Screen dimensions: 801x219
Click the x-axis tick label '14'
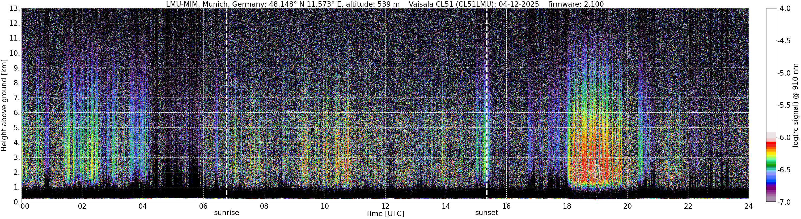point(446,206)
